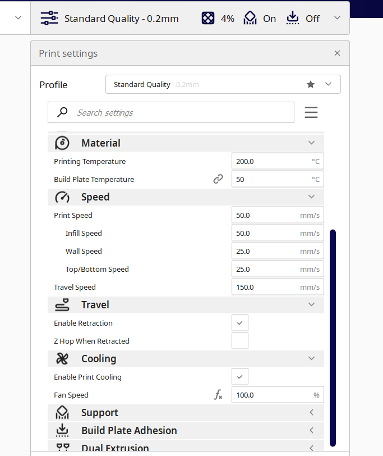The image size is (383, 456).
Task: Click the Enable Retraction label
Action: pyautogui.click(x=83, y=323)
